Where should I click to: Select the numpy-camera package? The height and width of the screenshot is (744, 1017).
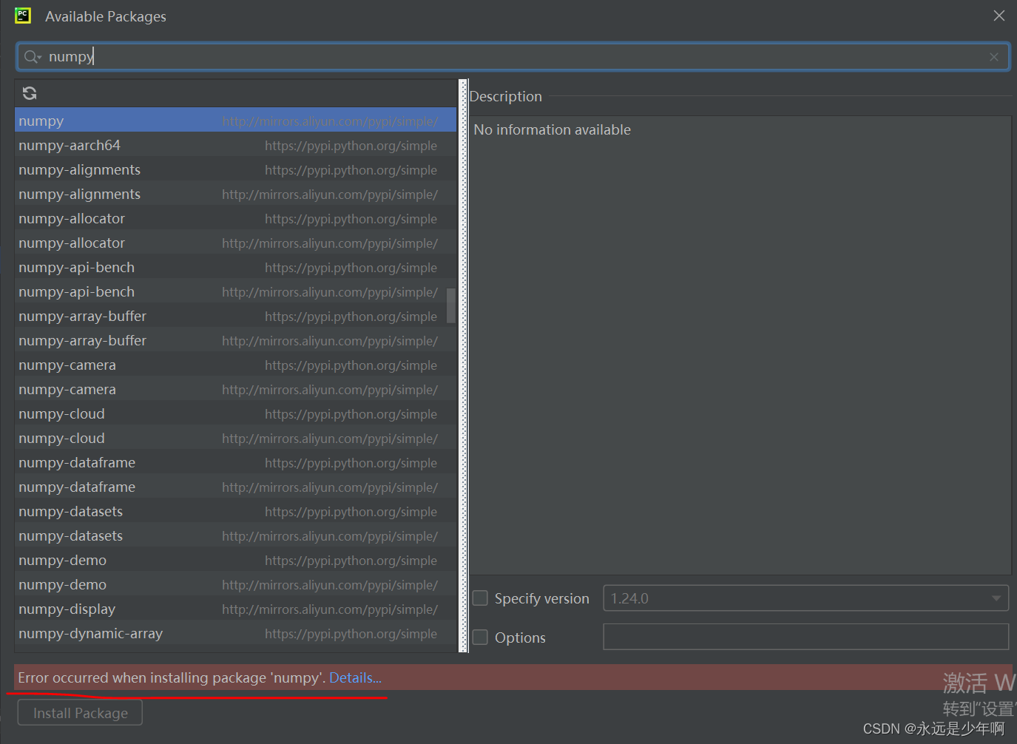[x=148, y=365]
